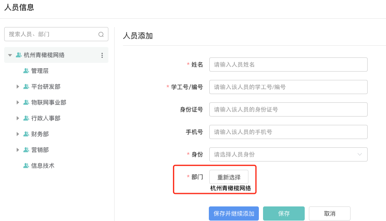The height and width of the screenshot is (221, 386).
Task: Select 财务部 in the tree
Action: pos(40,134)
